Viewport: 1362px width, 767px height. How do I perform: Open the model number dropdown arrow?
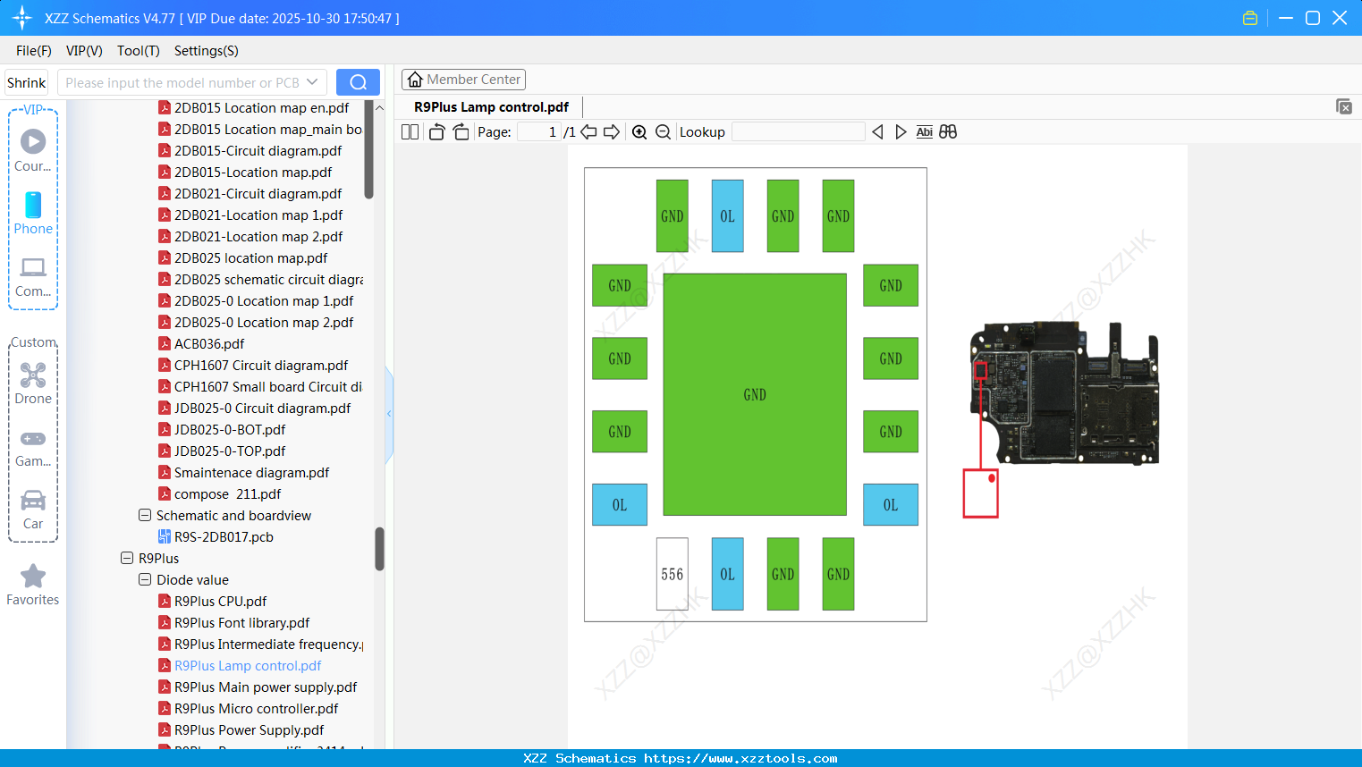(312, 82)
